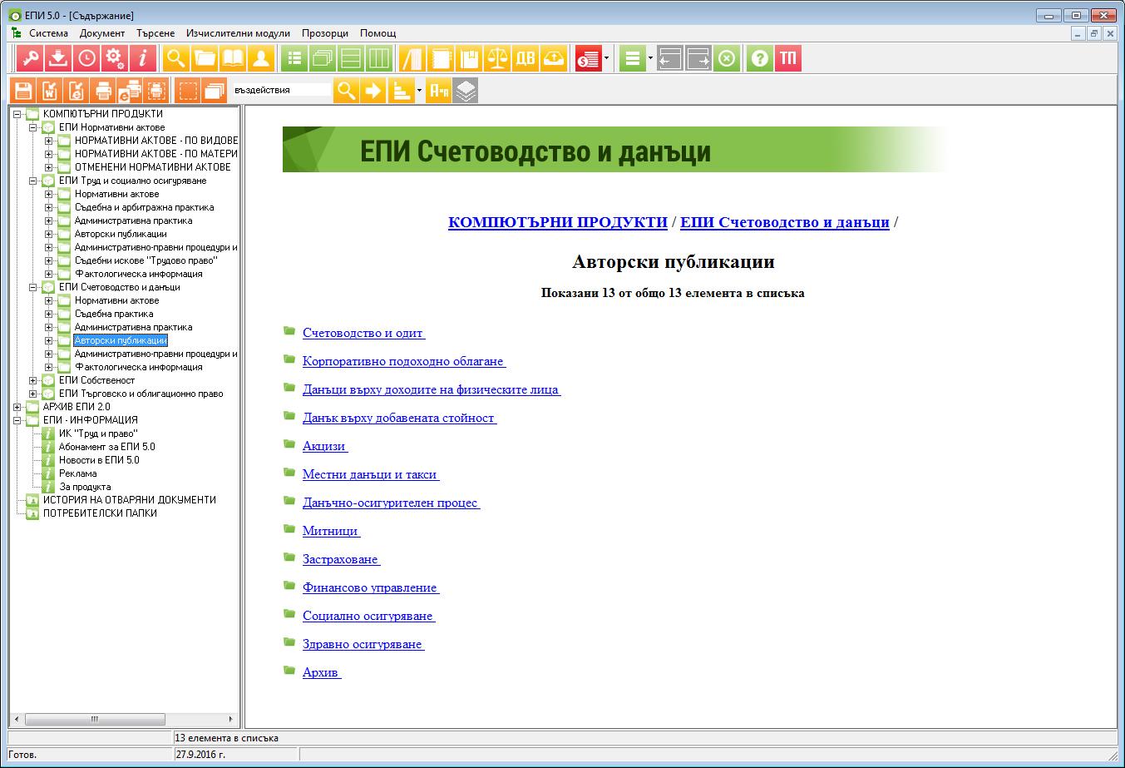Click the yellow 'A-a' text icon
This screenshot has height=768, width=1125.
[438, 90]
